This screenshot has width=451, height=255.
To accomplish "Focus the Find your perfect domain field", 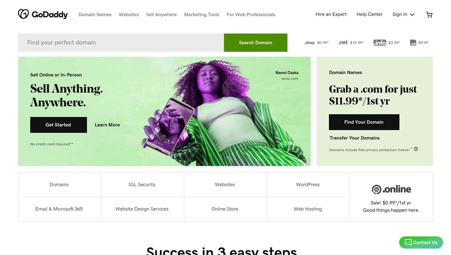I will pyautogui.click(x=121, y=43).
